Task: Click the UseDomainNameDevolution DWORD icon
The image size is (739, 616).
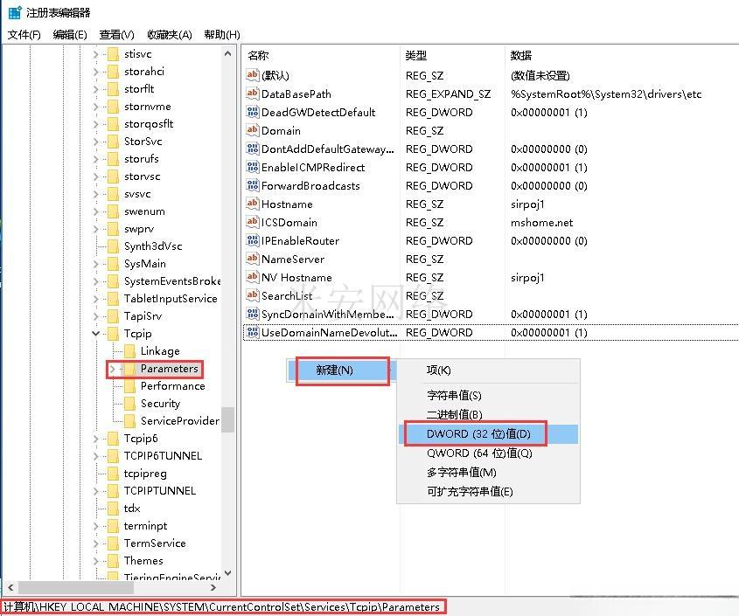Action: [253, 332]
